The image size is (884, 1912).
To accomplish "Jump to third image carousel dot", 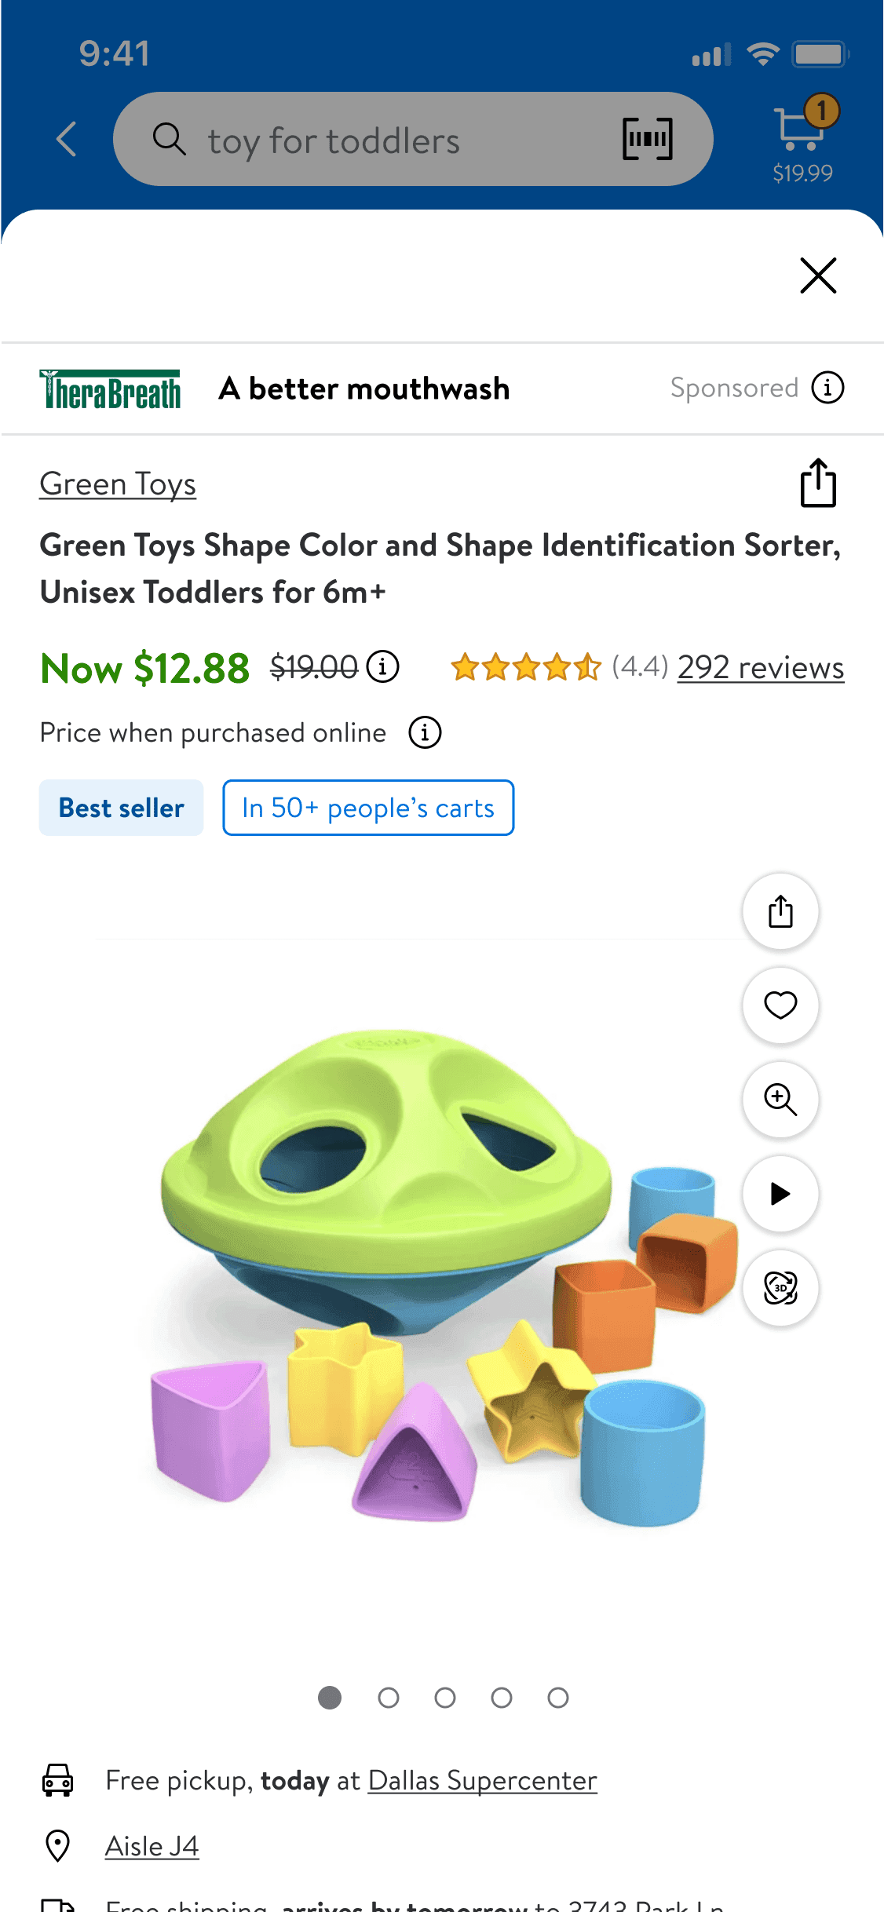I will [x=445, y=1698].
